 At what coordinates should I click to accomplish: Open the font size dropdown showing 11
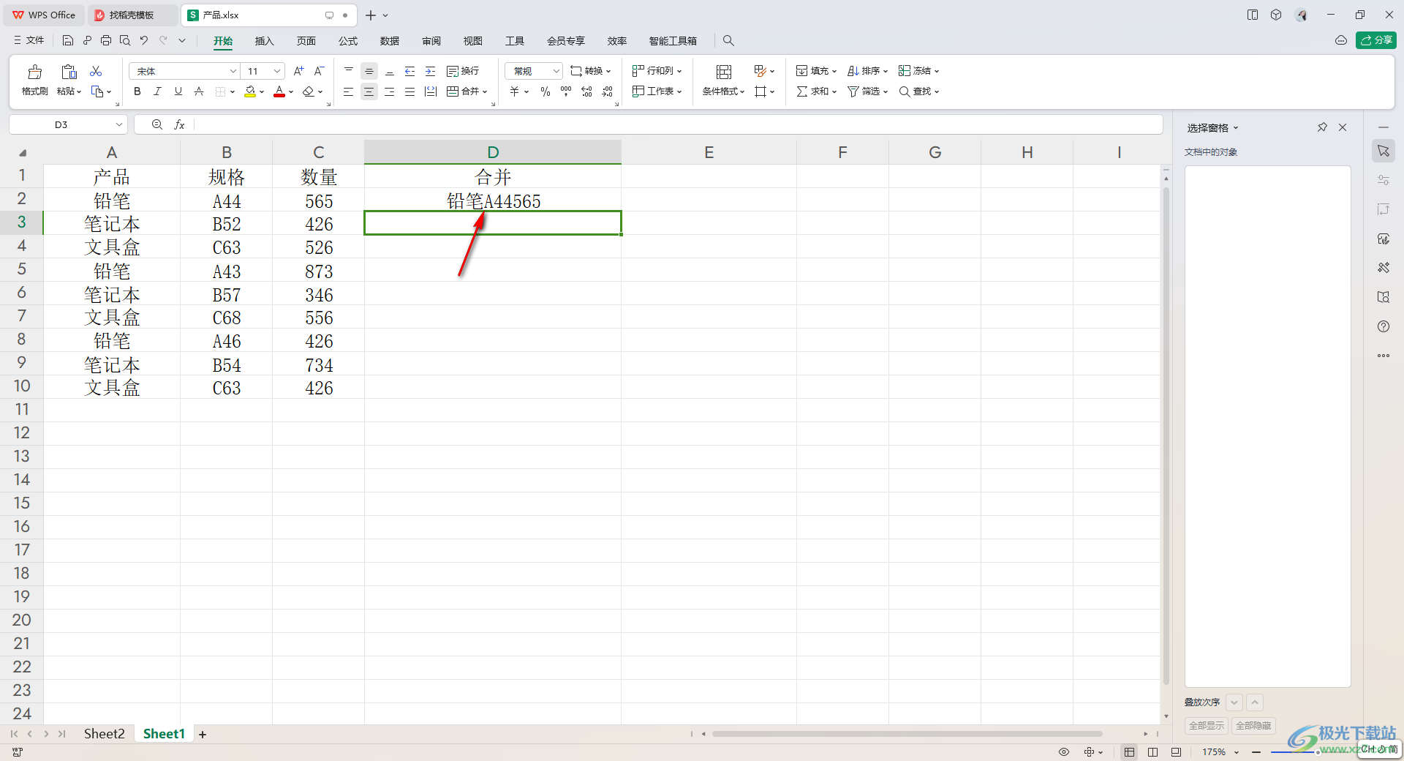tap(277, 71)
